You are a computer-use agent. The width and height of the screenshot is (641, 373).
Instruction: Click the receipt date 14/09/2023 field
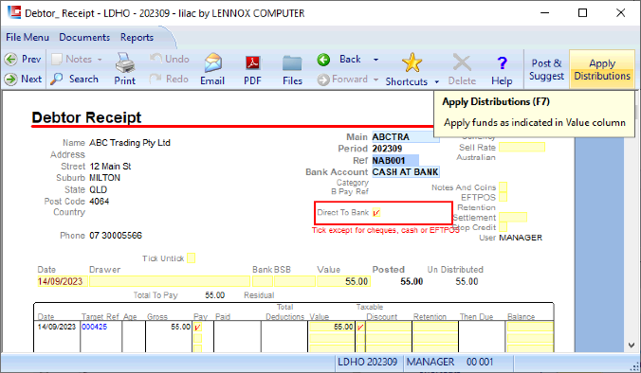(x=63, y=281)
